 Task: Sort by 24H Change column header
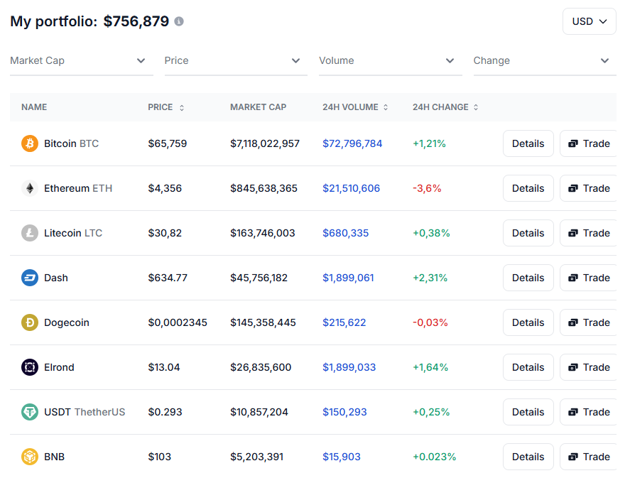pos(445,107)
